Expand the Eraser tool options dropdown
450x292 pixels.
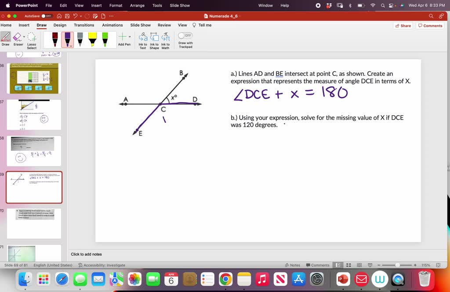pyautogui.click(x=24, y=37)
